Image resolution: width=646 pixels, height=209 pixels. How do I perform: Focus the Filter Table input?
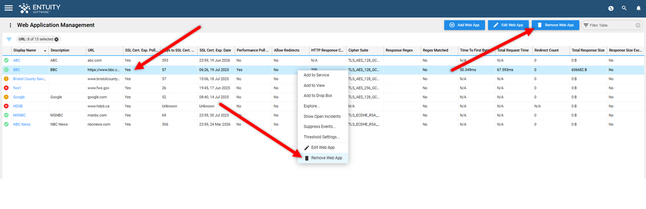(612, 25)
